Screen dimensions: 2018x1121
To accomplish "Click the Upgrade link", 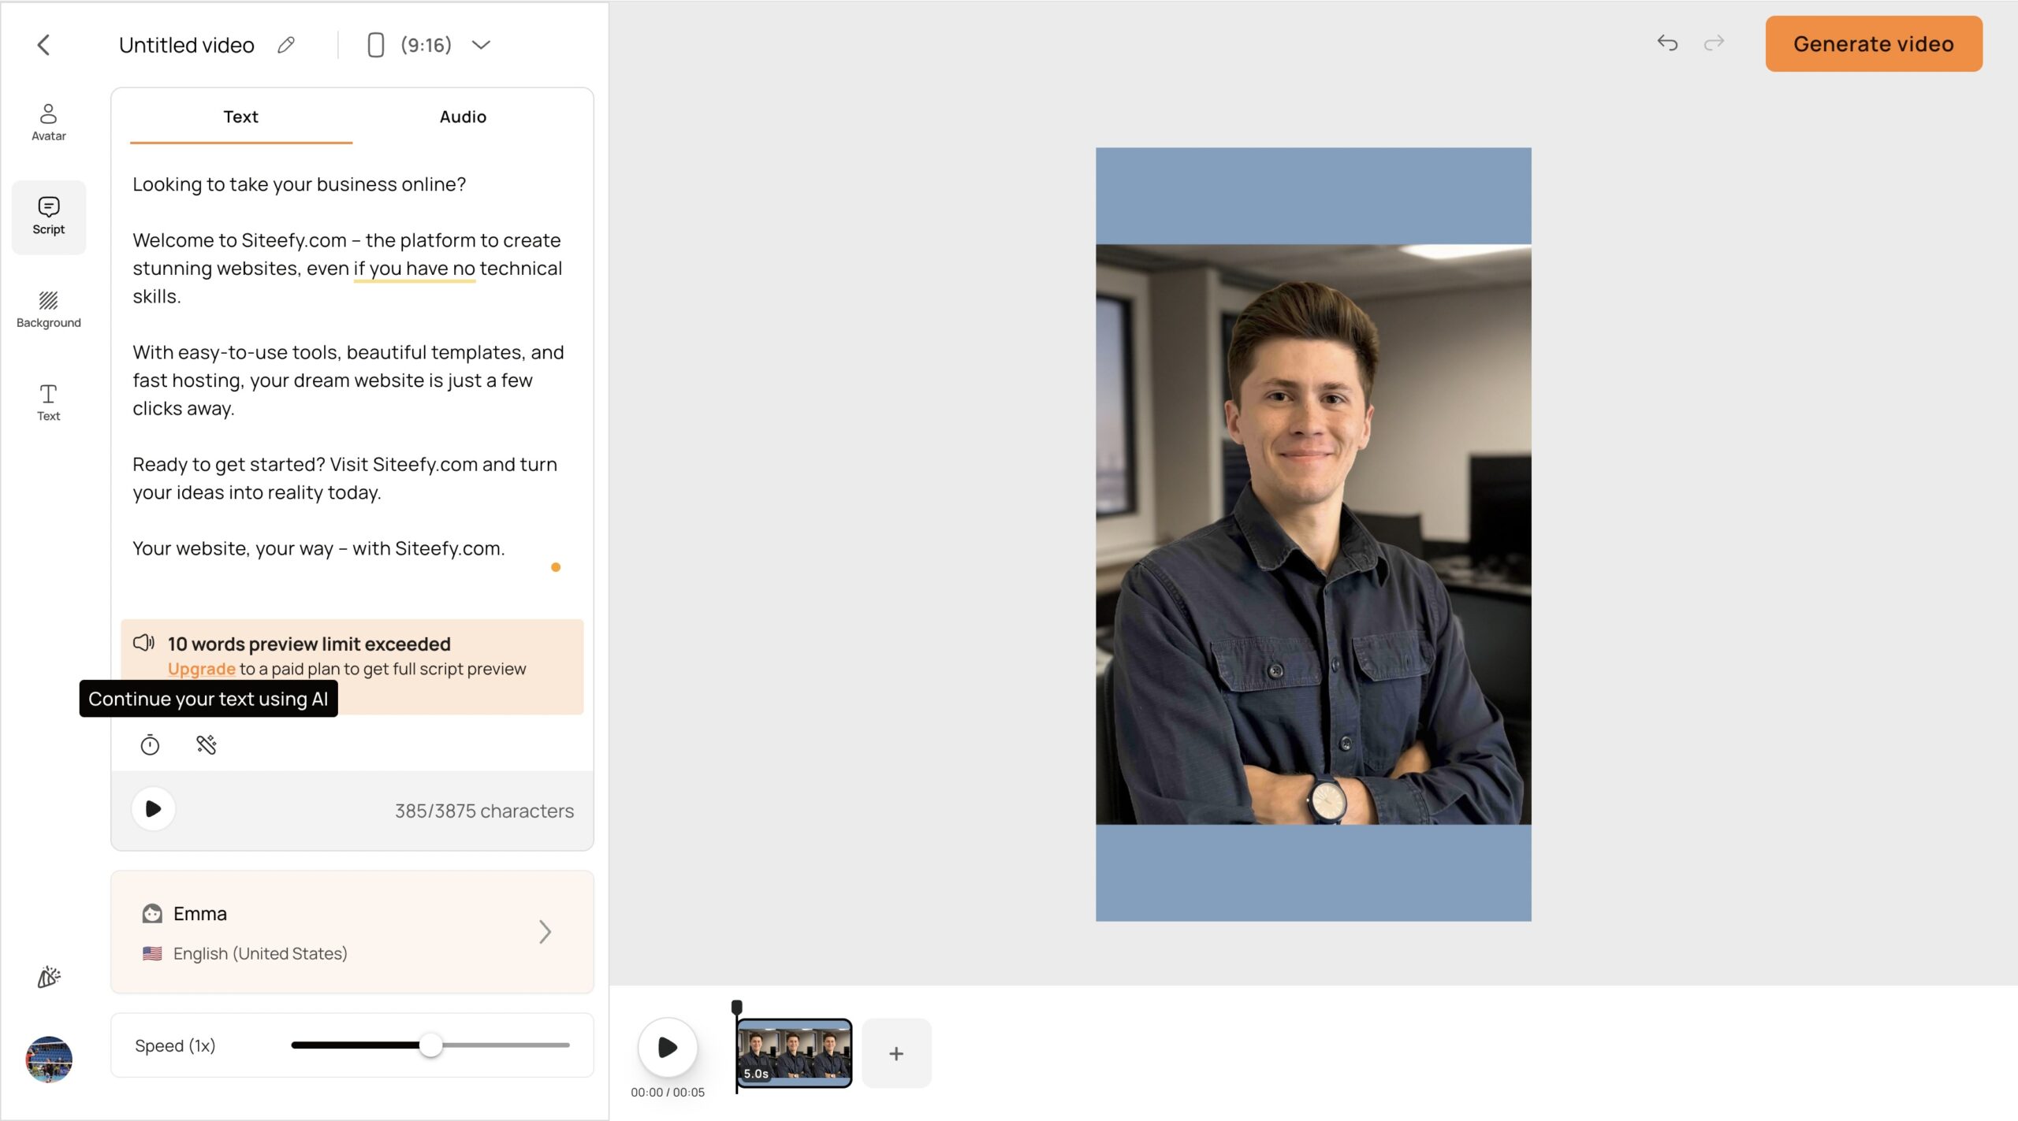I will coord(201,669).
